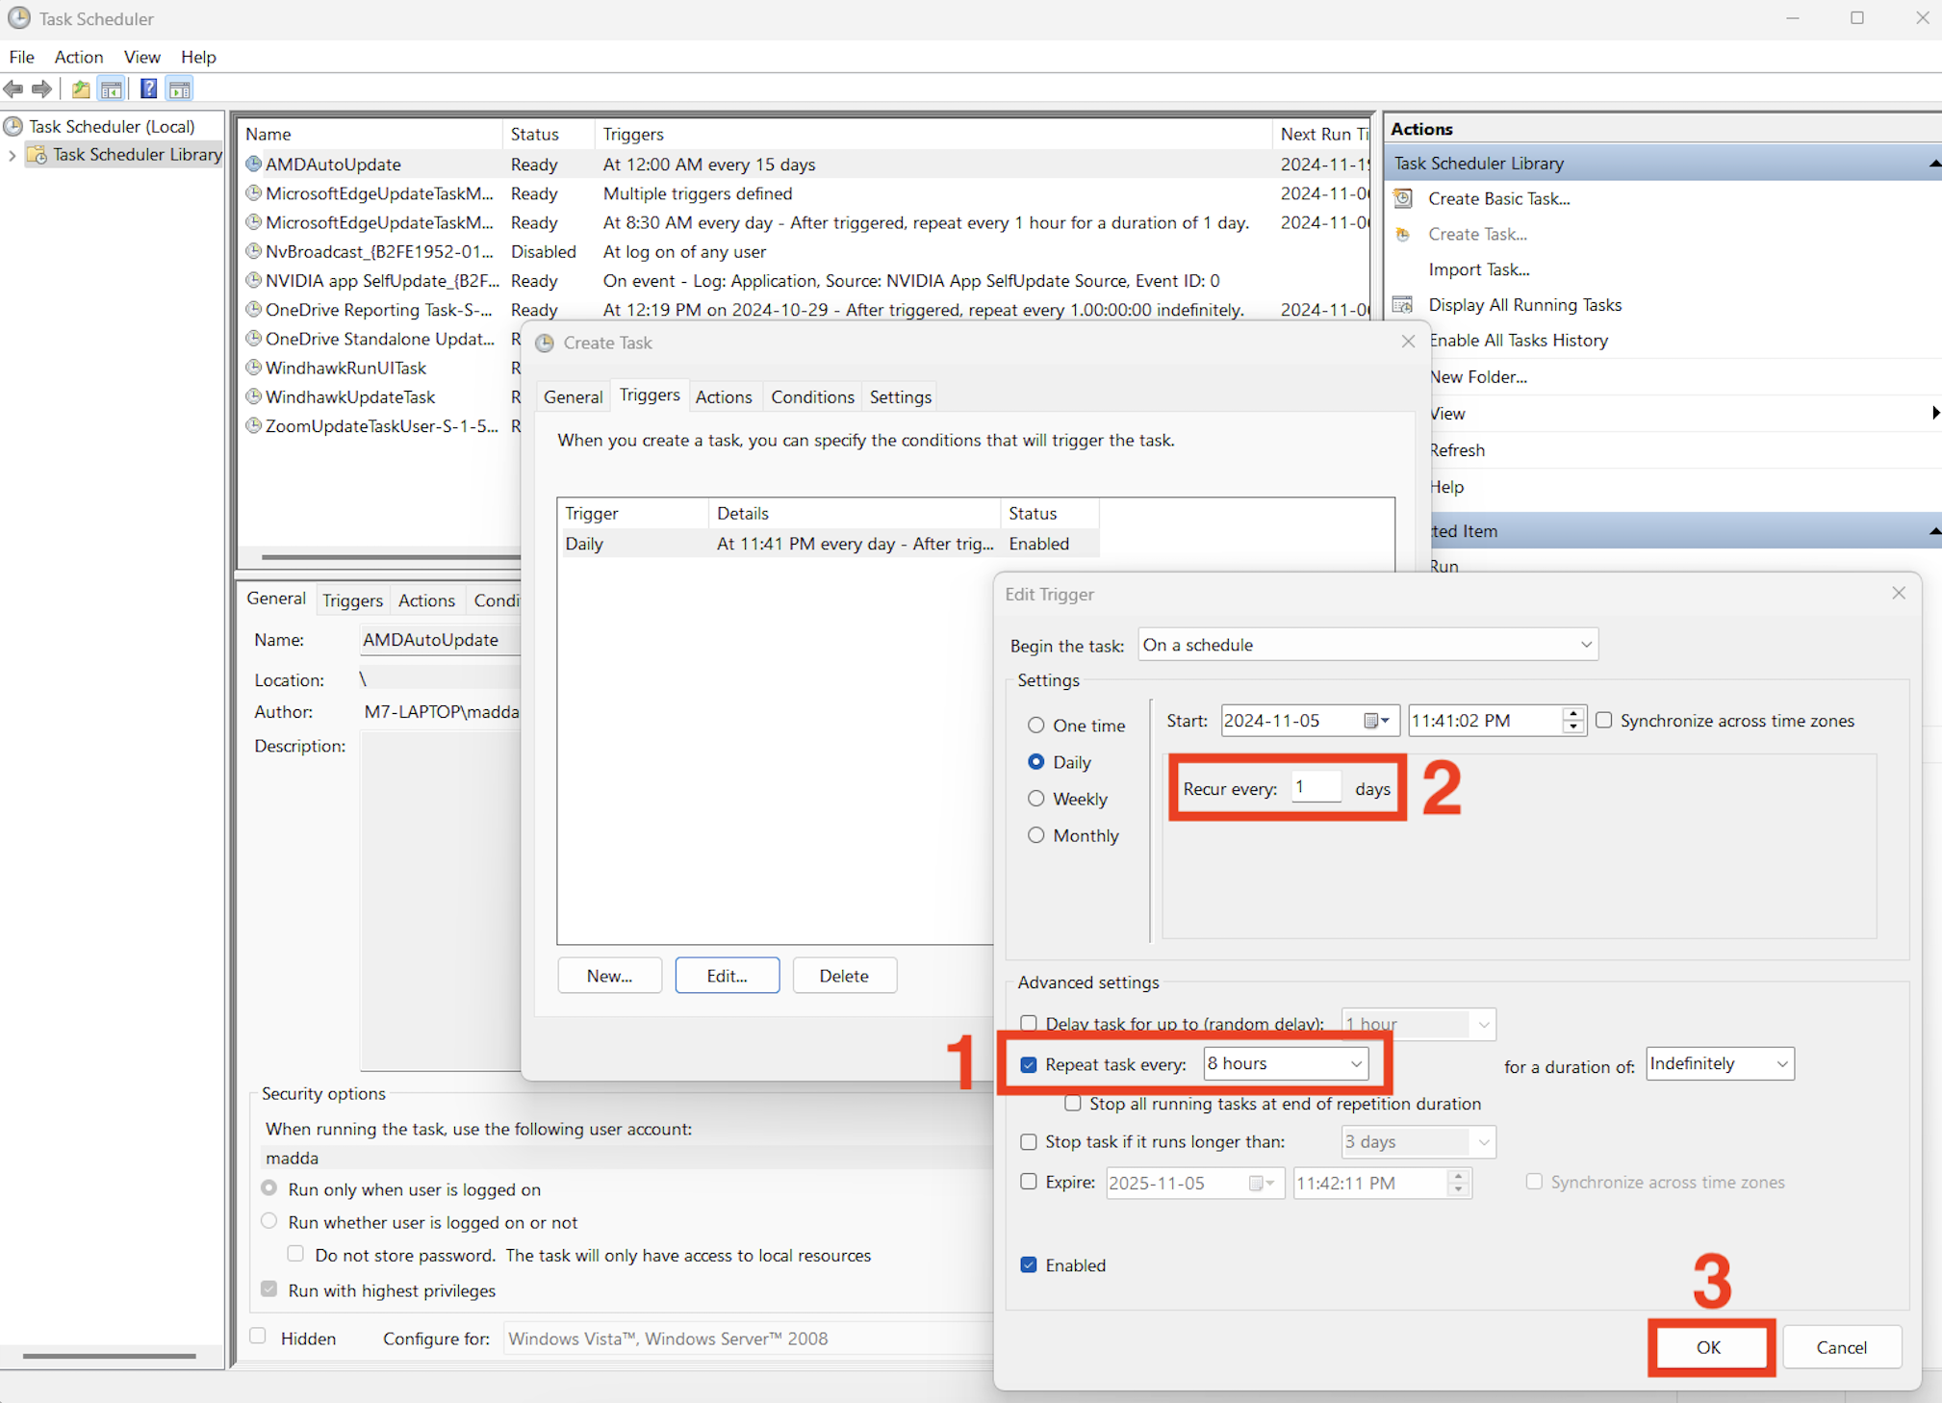Screen dimensions: 1942x1403
Task: Open the Action menu
Action: pos(78,57)
